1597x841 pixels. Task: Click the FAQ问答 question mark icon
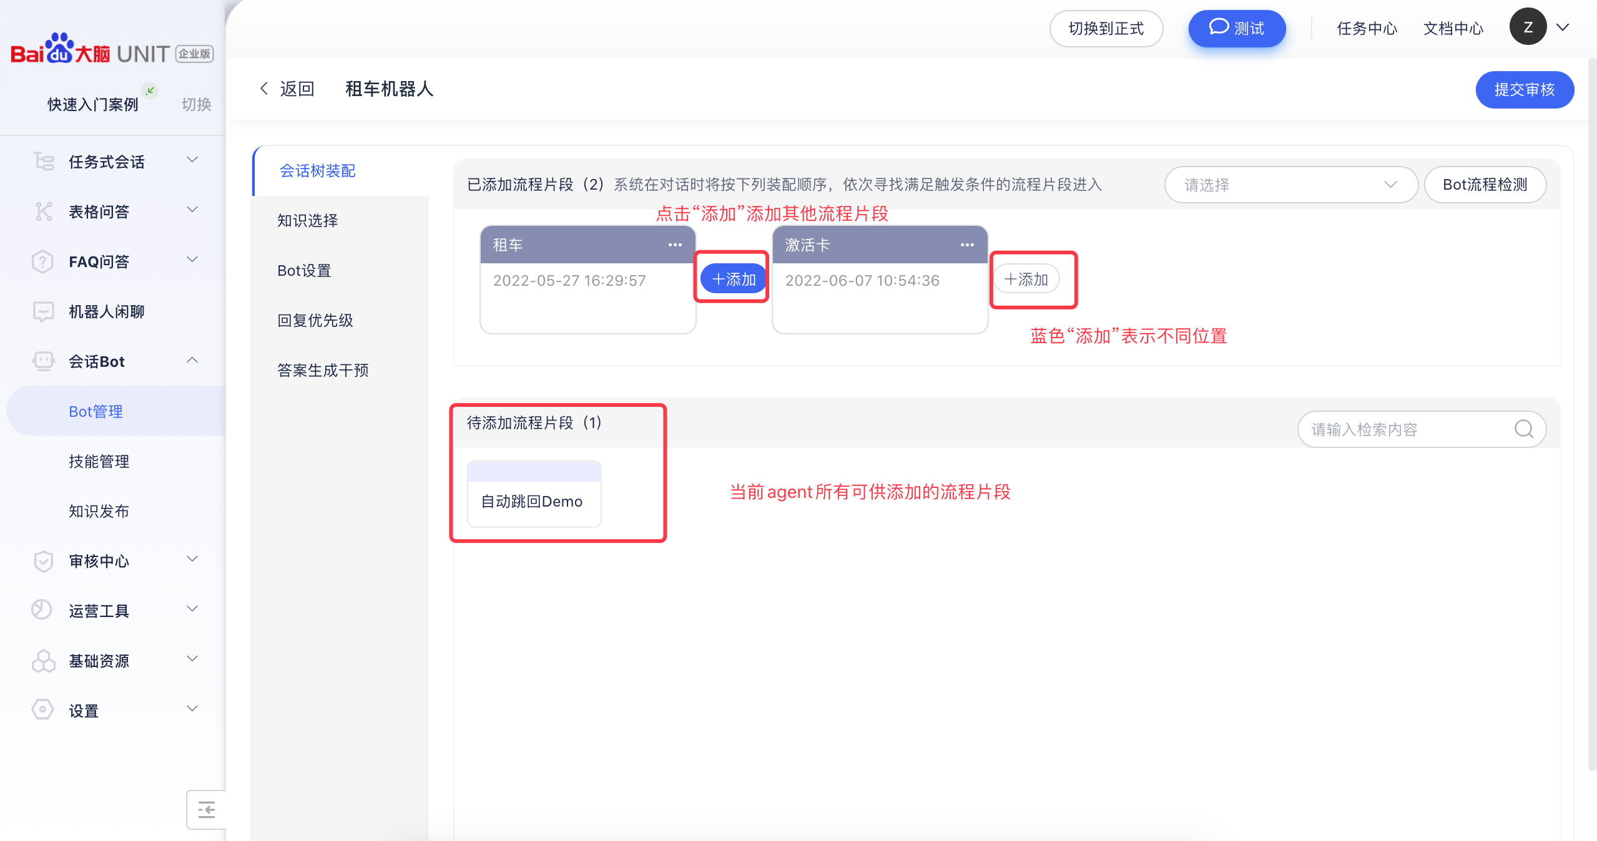tap(43, 261)
